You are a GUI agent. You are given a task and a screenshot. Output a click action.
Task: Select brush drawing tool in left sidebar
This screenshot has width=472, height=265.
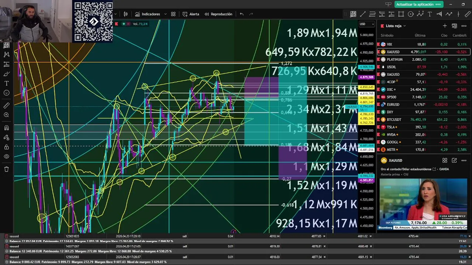click(6, 74)
